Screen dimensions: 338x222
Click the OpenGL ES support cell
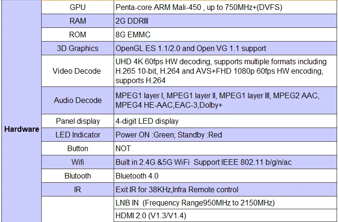(x=226, y=48)
